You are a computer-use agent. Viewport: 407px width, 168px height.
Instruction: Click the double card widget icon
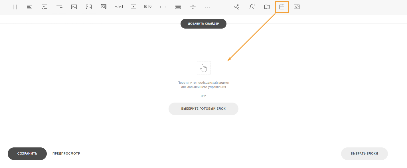(x=148, y=7)
